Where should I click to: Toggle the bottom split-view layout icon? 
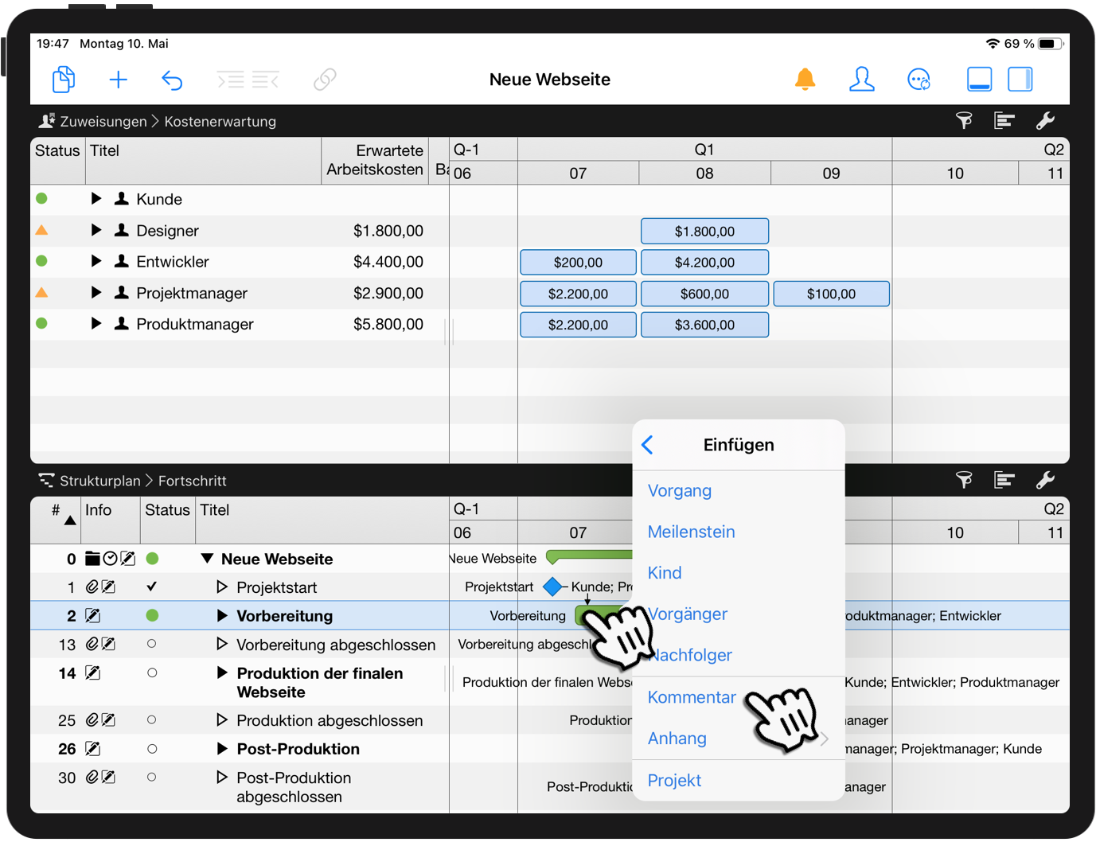tap(979, 79)
